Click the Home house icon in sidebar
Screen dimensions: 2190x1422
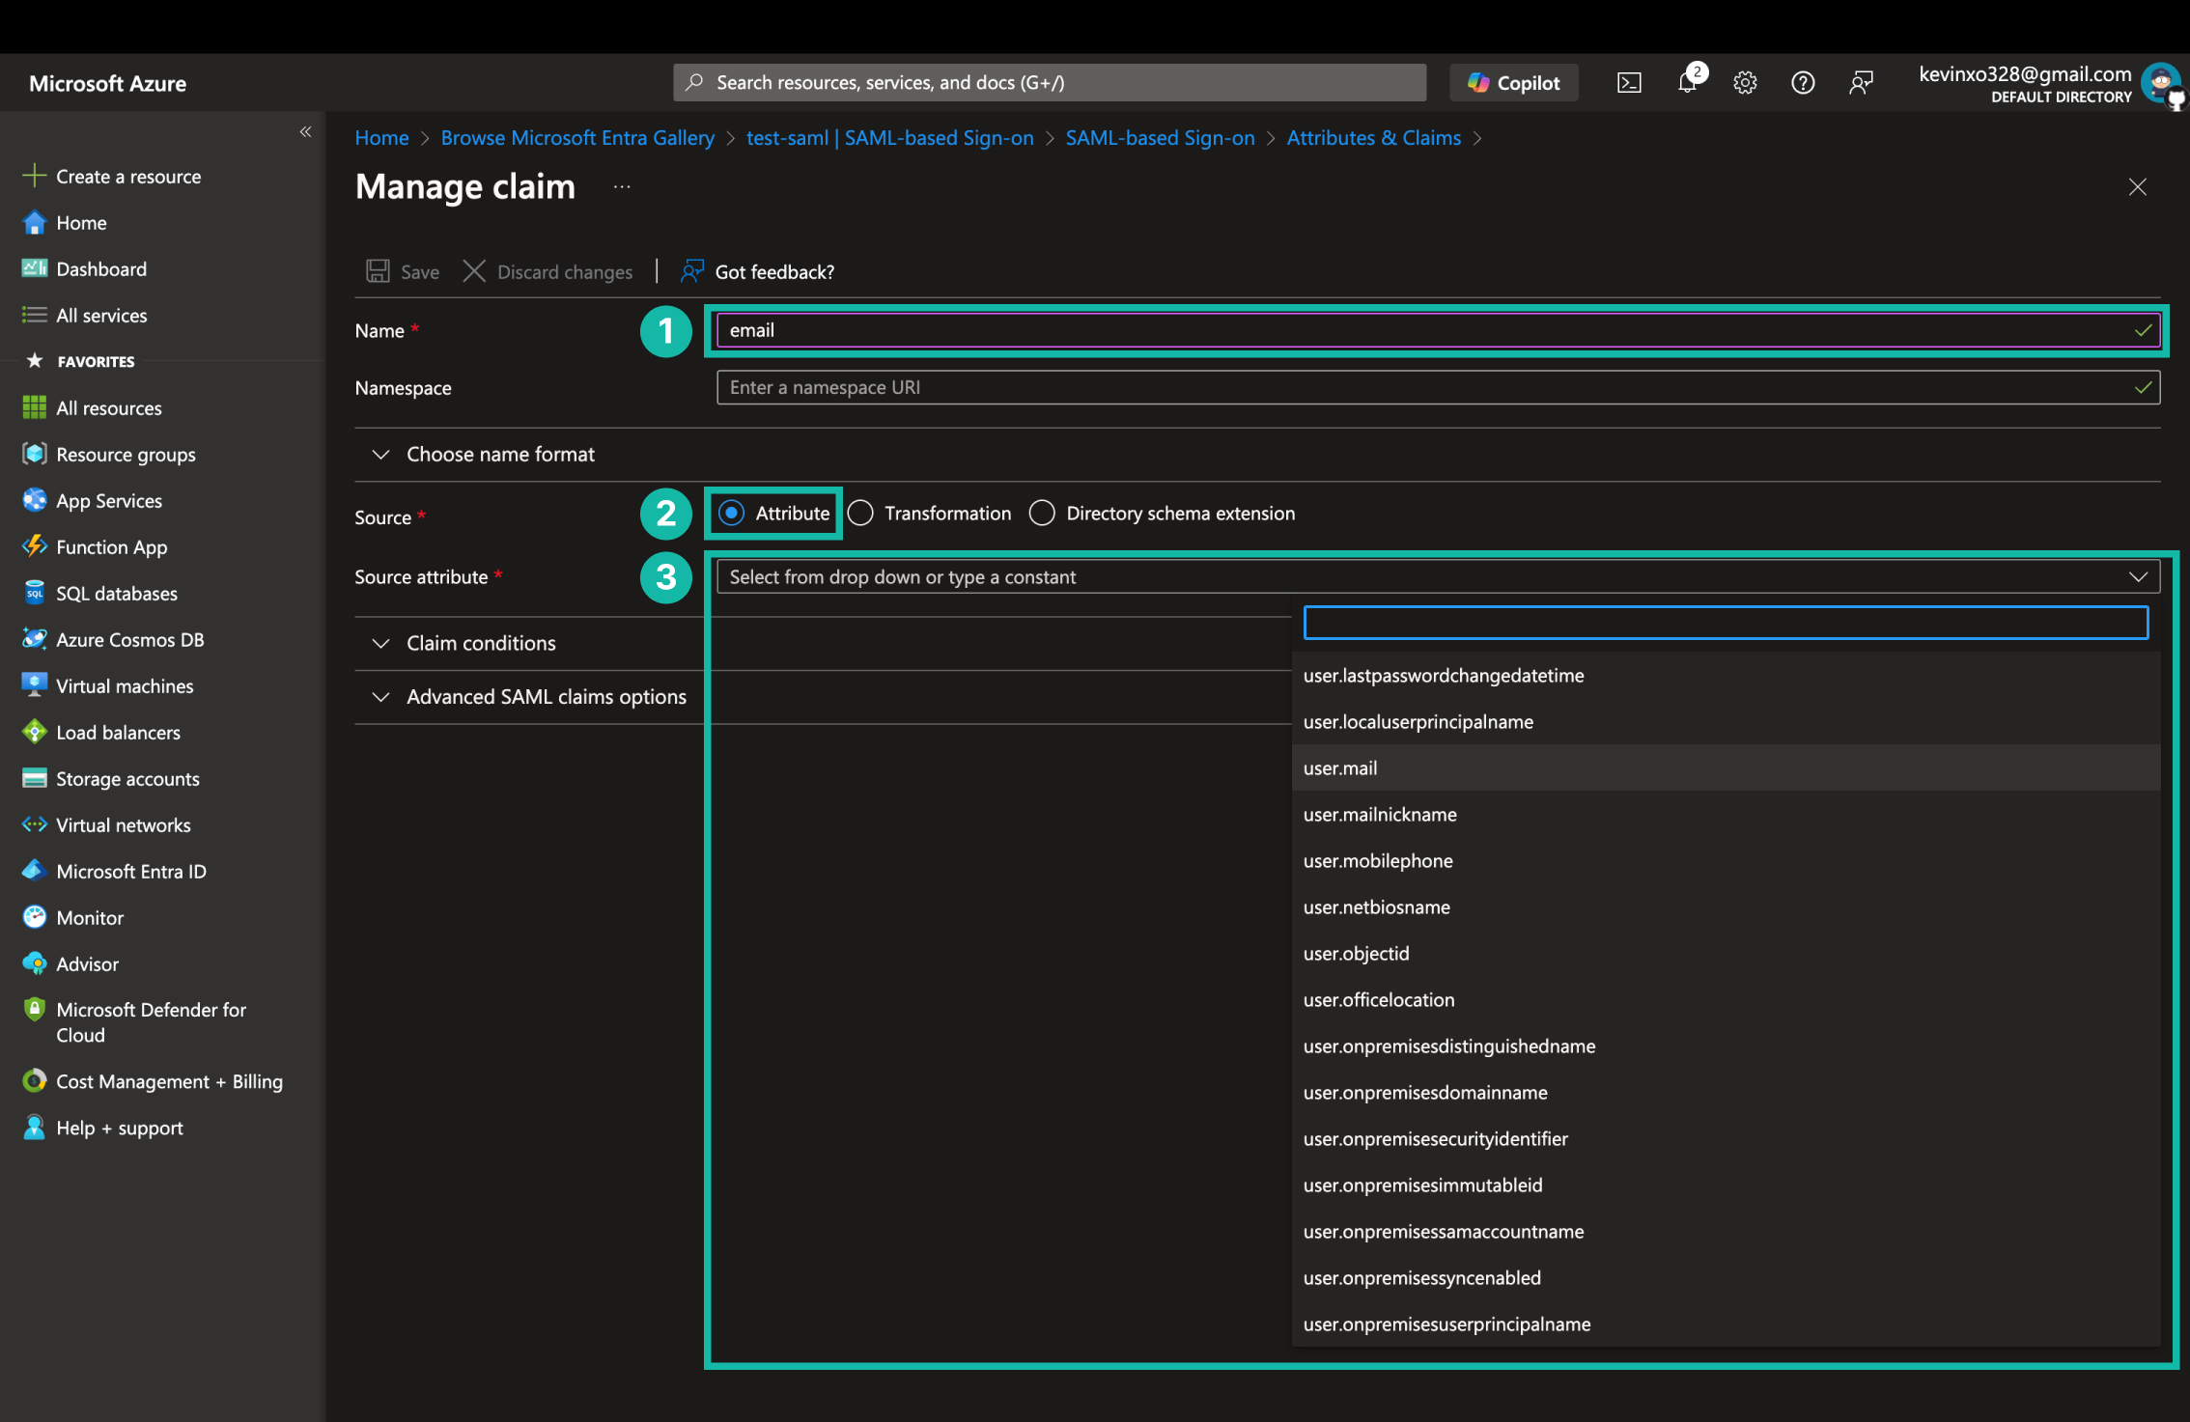coord(34,222)
